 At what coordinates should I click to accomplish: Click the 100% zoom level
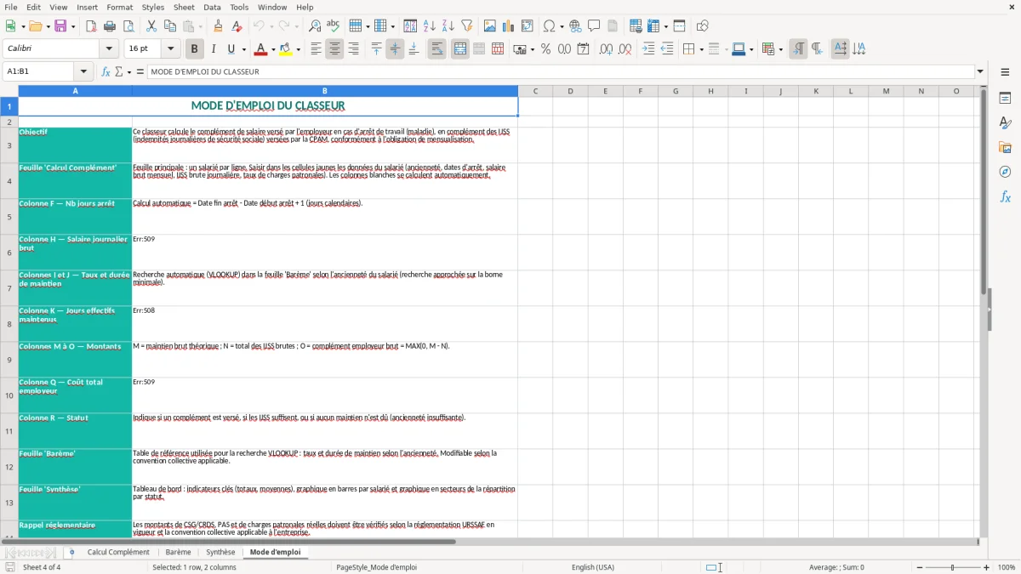point(1006,567)
